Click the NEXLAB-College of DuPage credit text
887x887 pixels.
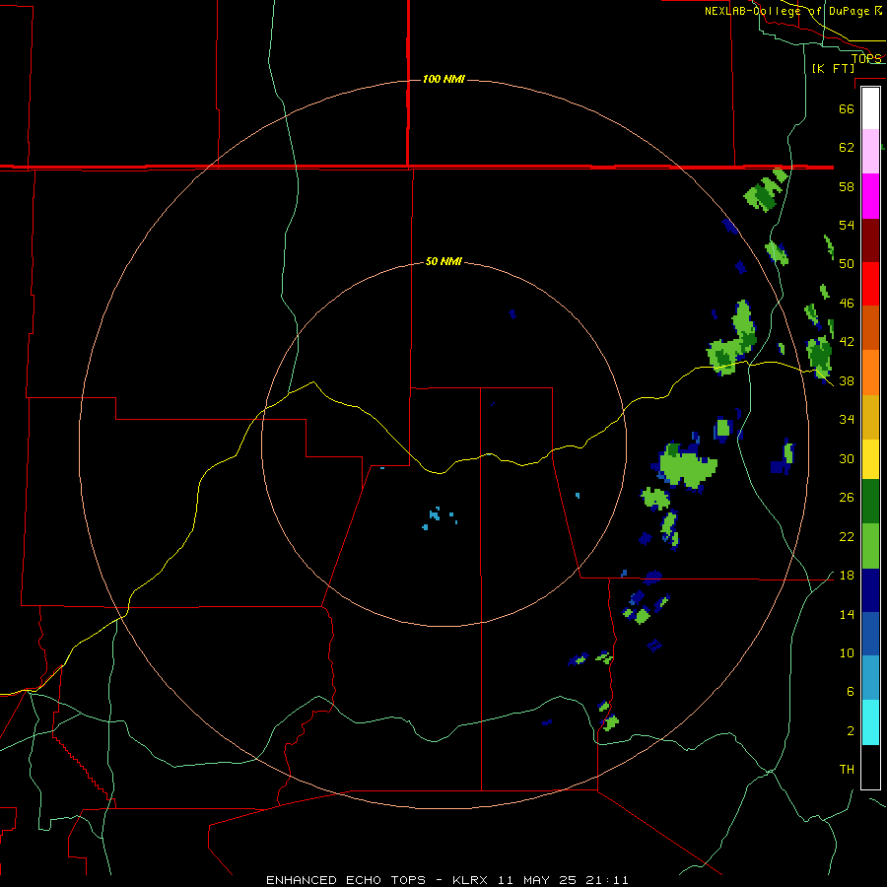point(793,11)
